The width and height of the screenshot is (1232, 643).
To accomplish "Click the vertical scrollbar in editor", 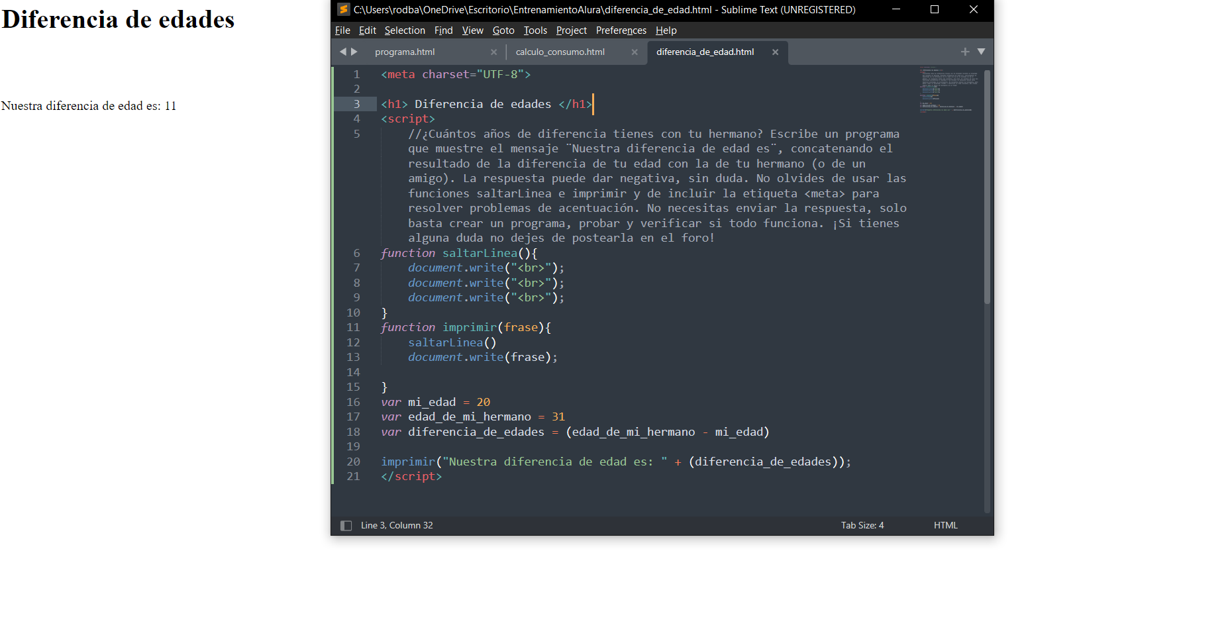I will click(987, 187).
